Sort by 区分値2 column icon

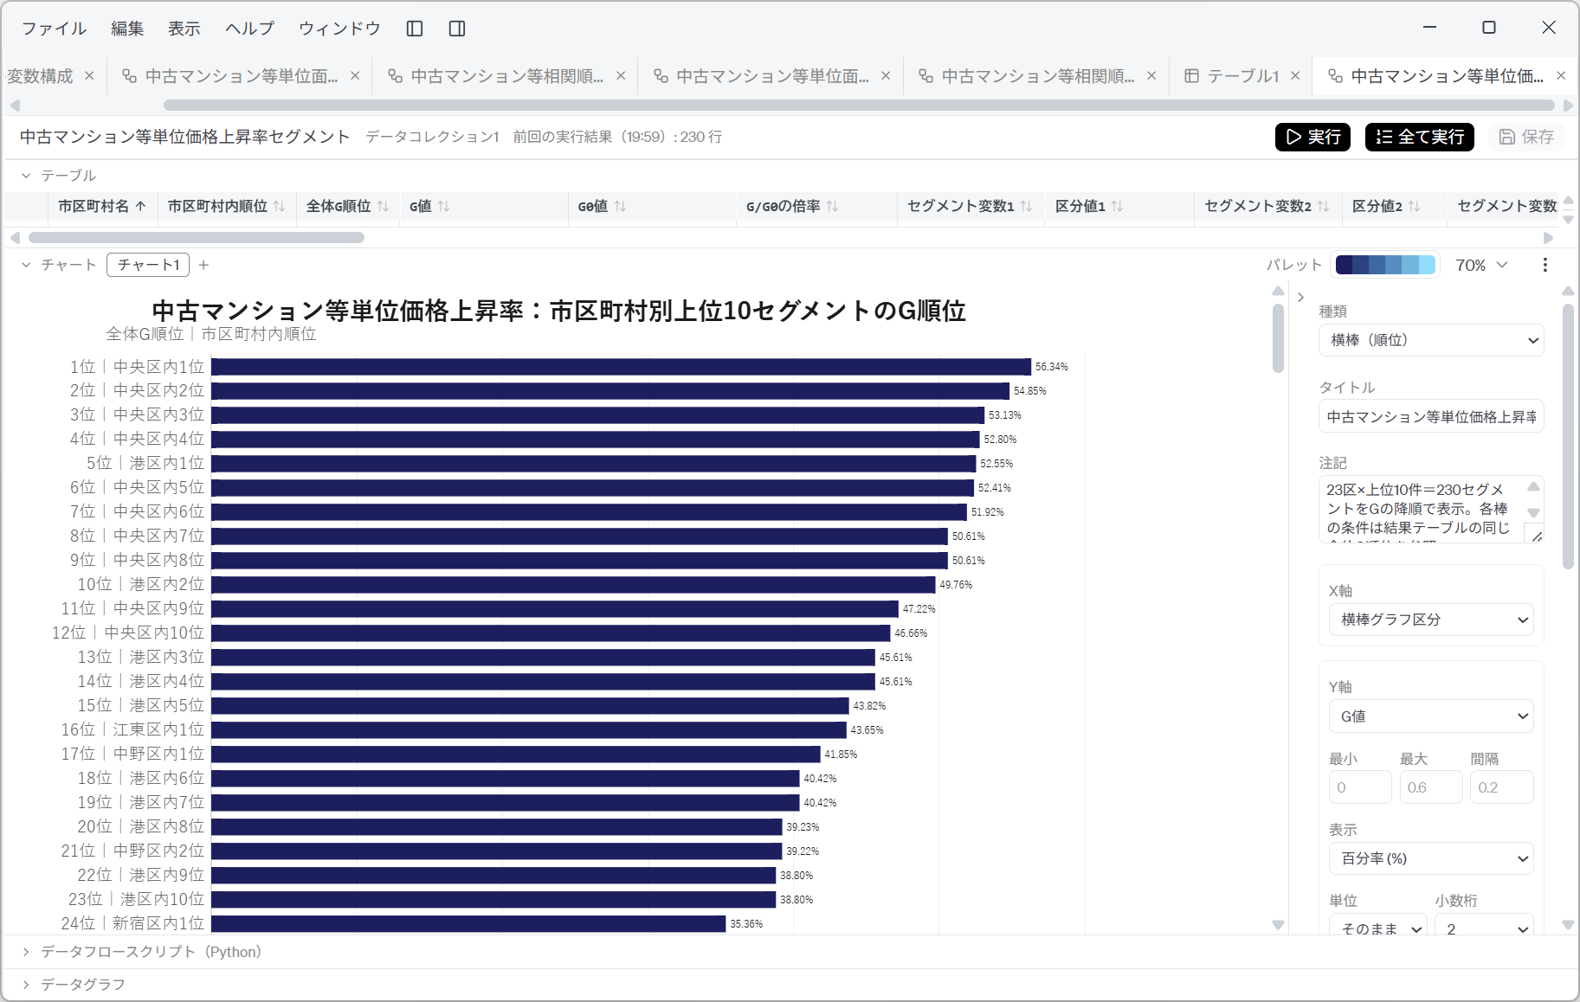1414,206
